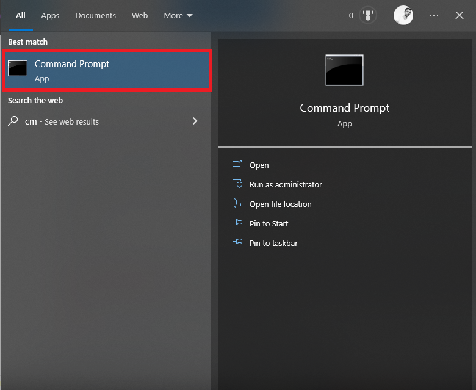This screenshot has width=476, height=390.
Task: Click the large Command Prompt preview icon
Action: point(344,70)
